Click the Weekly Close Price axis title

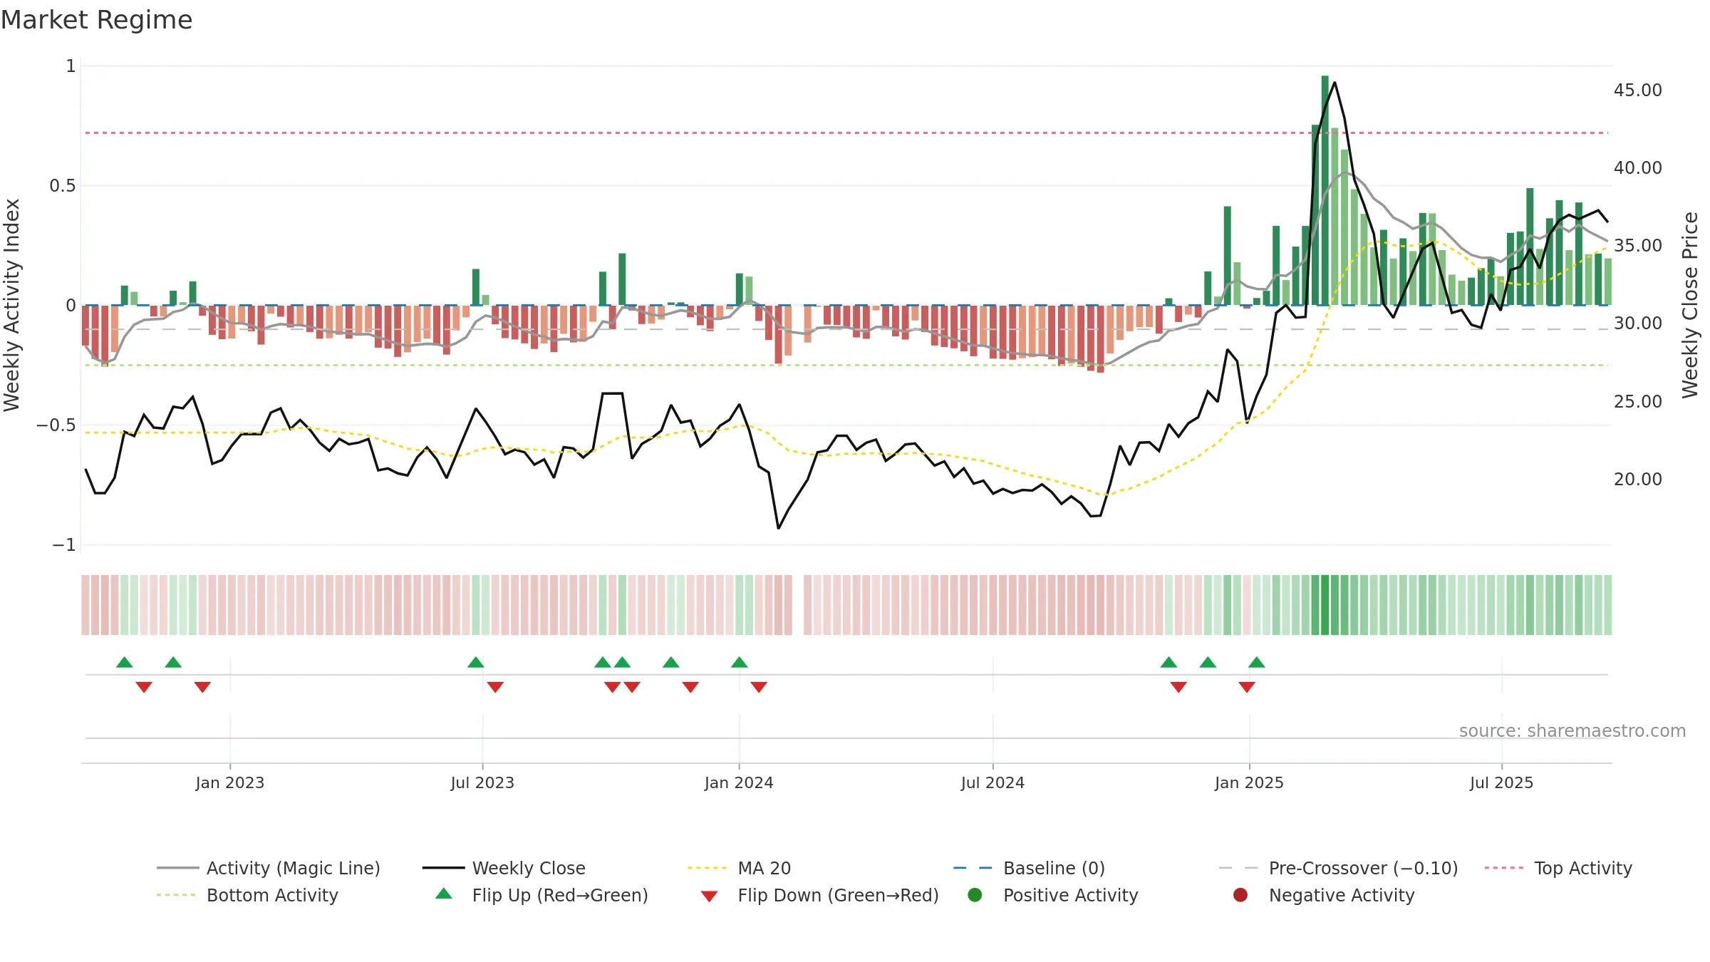tap(1690, 305)
